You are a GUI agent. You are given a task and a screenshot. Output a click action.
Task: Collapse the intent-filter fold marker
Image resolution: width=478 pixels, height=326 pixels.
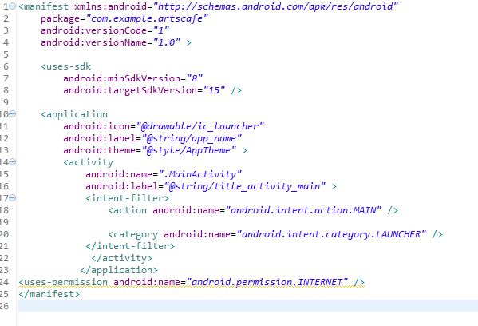(13, 198)
